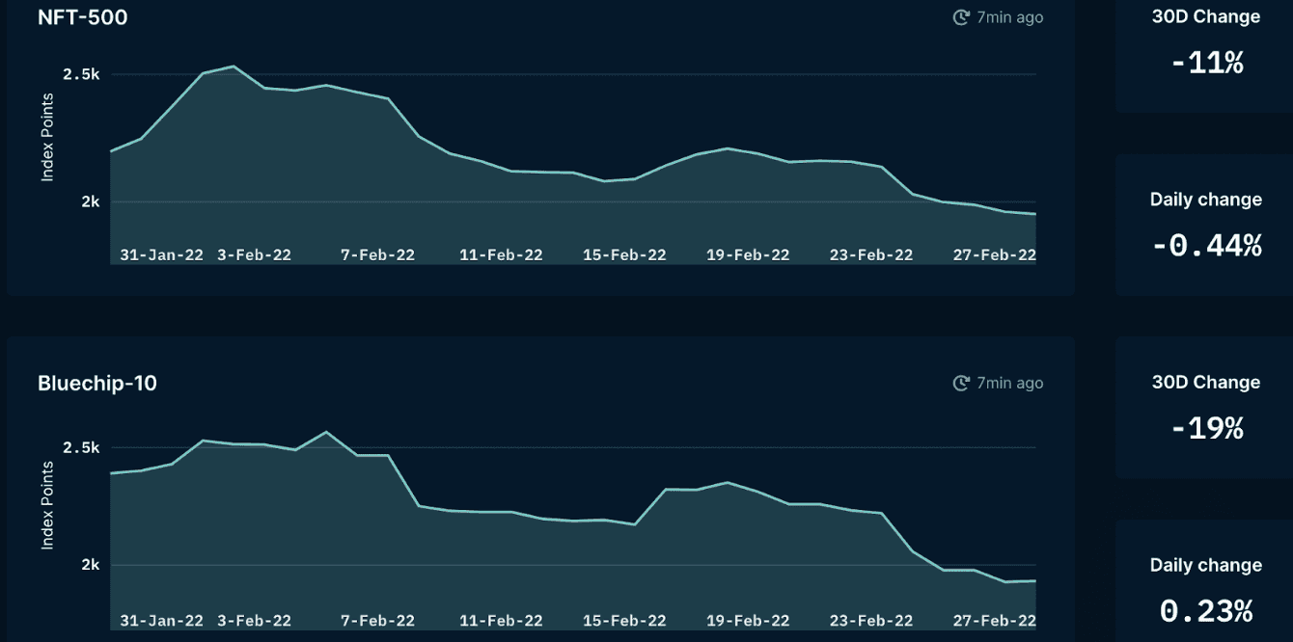This screenshot has height=642, width=1293.
Task: Select the Bluechip-10 chart title
Action: (96, 384)
